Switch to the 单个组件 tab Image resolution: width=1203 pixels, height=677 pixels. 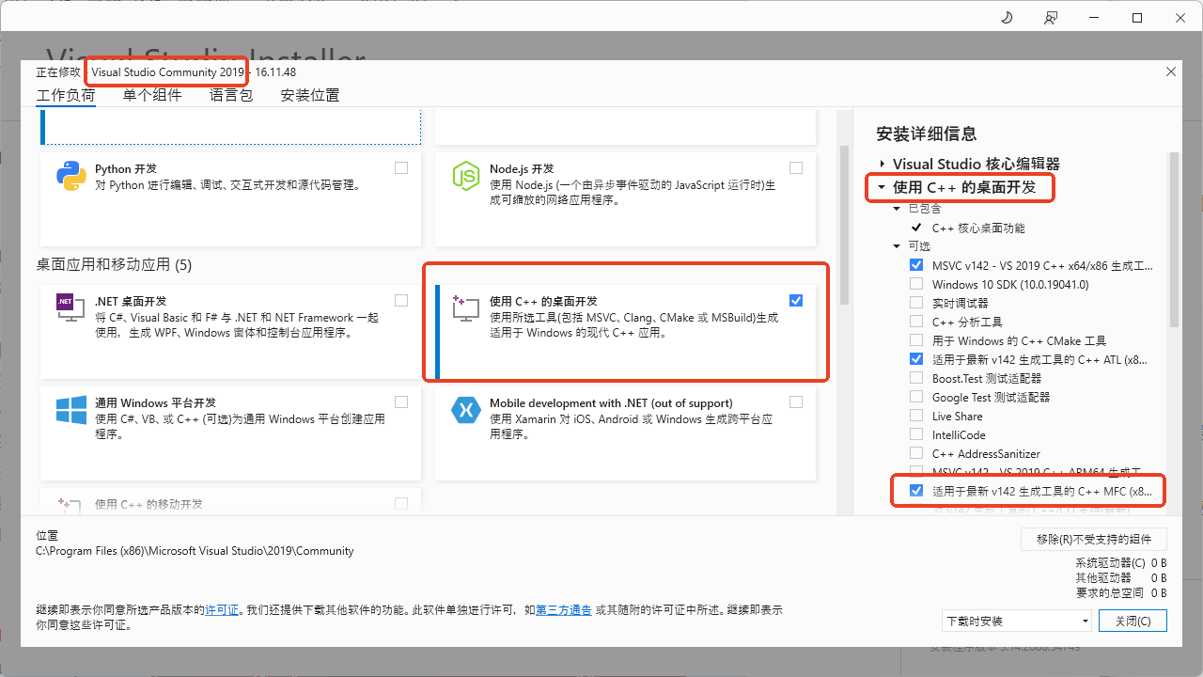click(x=152, y=95)
